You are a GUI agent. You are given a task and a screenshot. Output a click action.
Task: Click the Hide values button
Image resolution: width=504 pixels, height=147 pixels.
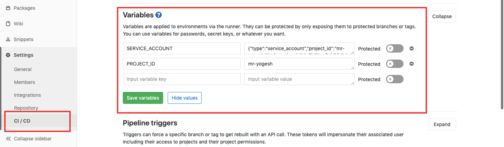[184, 98]
